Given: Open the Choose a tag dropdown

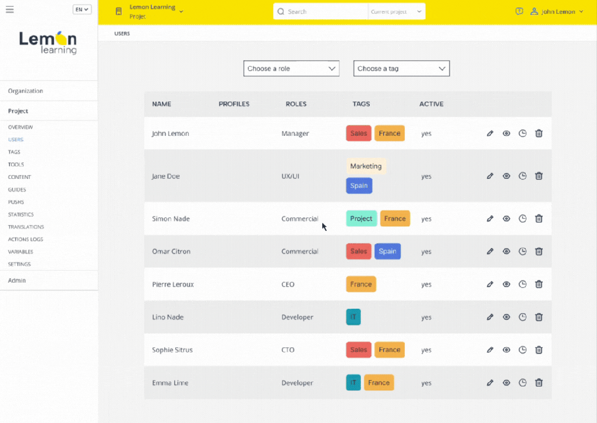Looking at the screenshot, I should pos(401,68).
